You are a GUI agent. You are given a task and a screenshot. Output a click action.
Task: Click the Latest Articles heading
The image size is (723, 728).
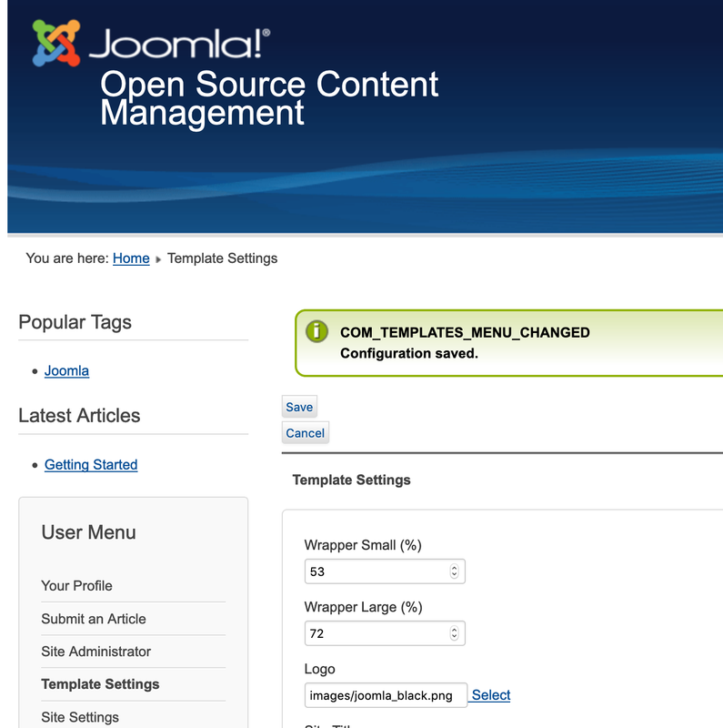[79, 416]
